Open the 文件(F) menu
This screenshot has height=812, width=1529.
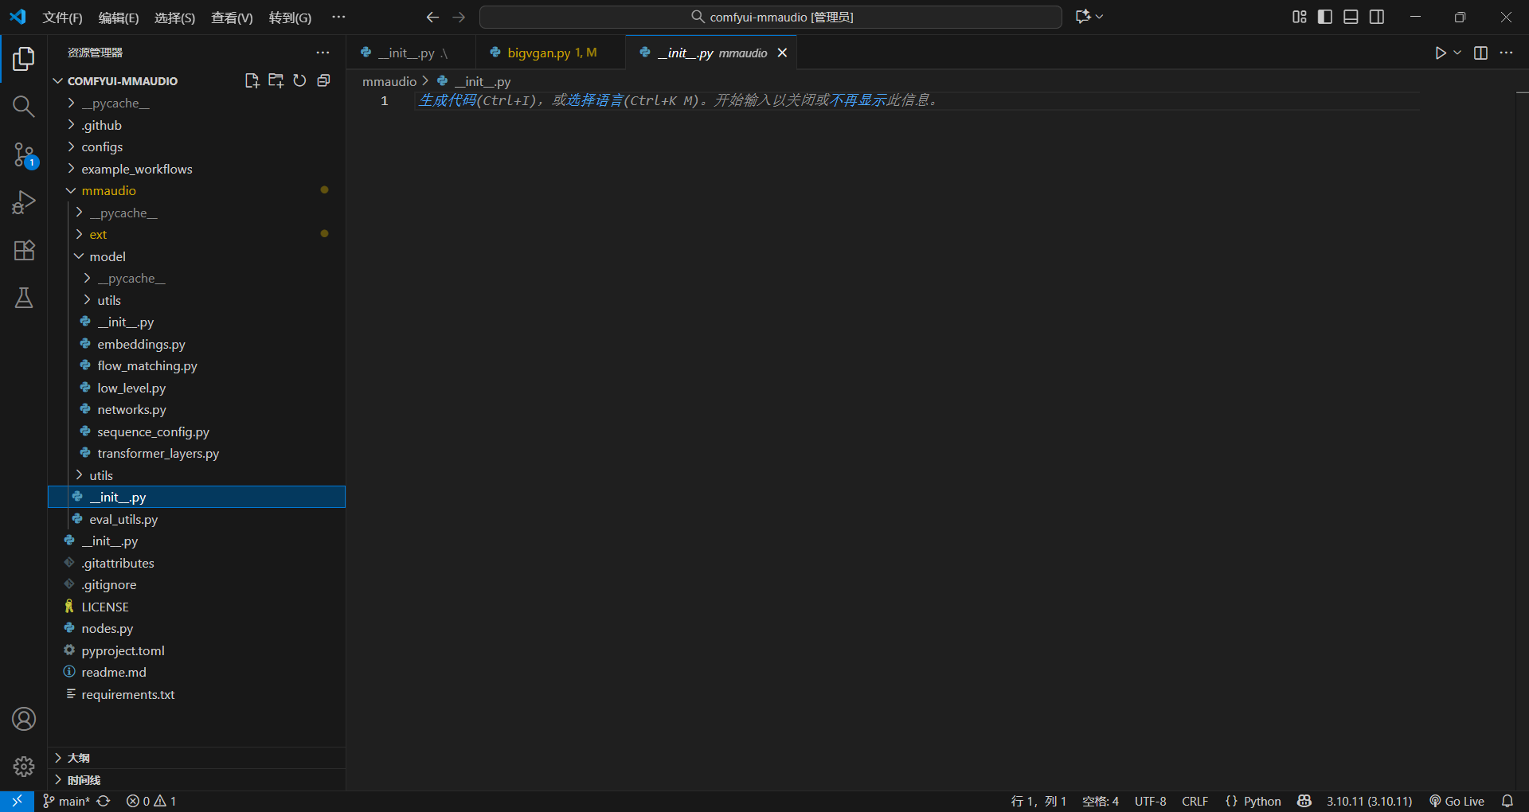[x=62, y=18]
